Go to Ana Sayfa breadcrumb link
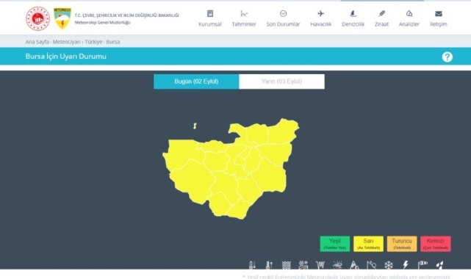The height and width of the screenshot is (279, 471). (x=37, y=42)
